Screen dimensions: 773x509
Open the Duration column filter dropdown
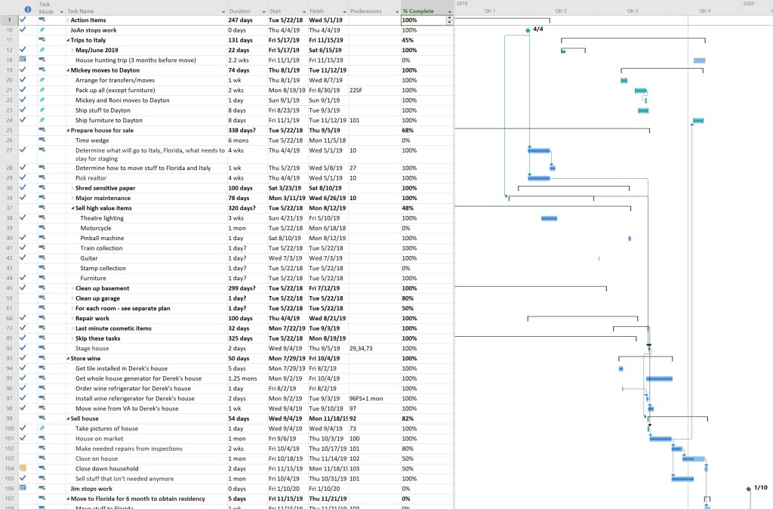click(x=263, y=12)
